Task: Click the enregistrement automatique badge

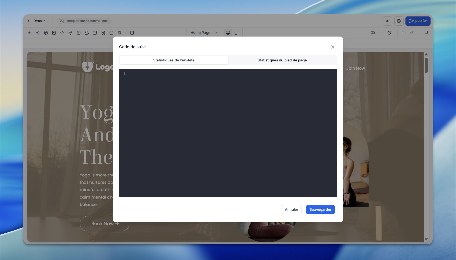Action: click(x=84, y=21)
